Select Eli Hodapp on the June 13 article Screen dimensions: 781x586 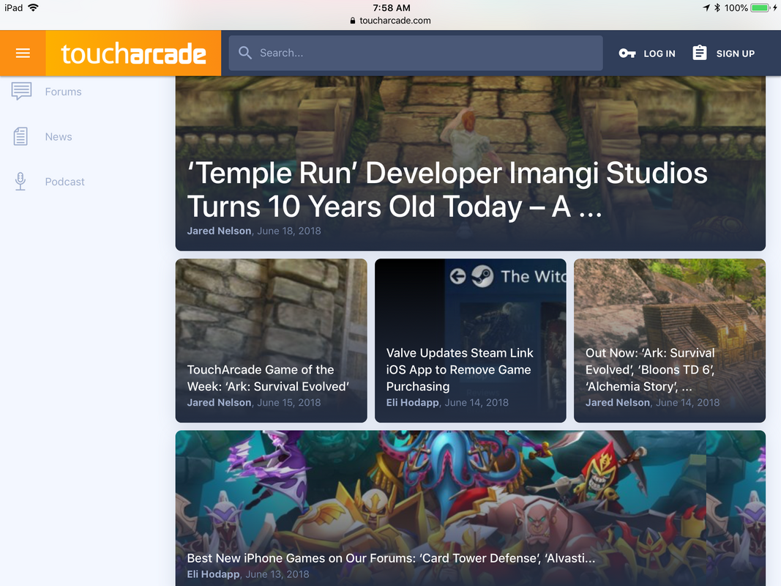click(x=213, y=574)
